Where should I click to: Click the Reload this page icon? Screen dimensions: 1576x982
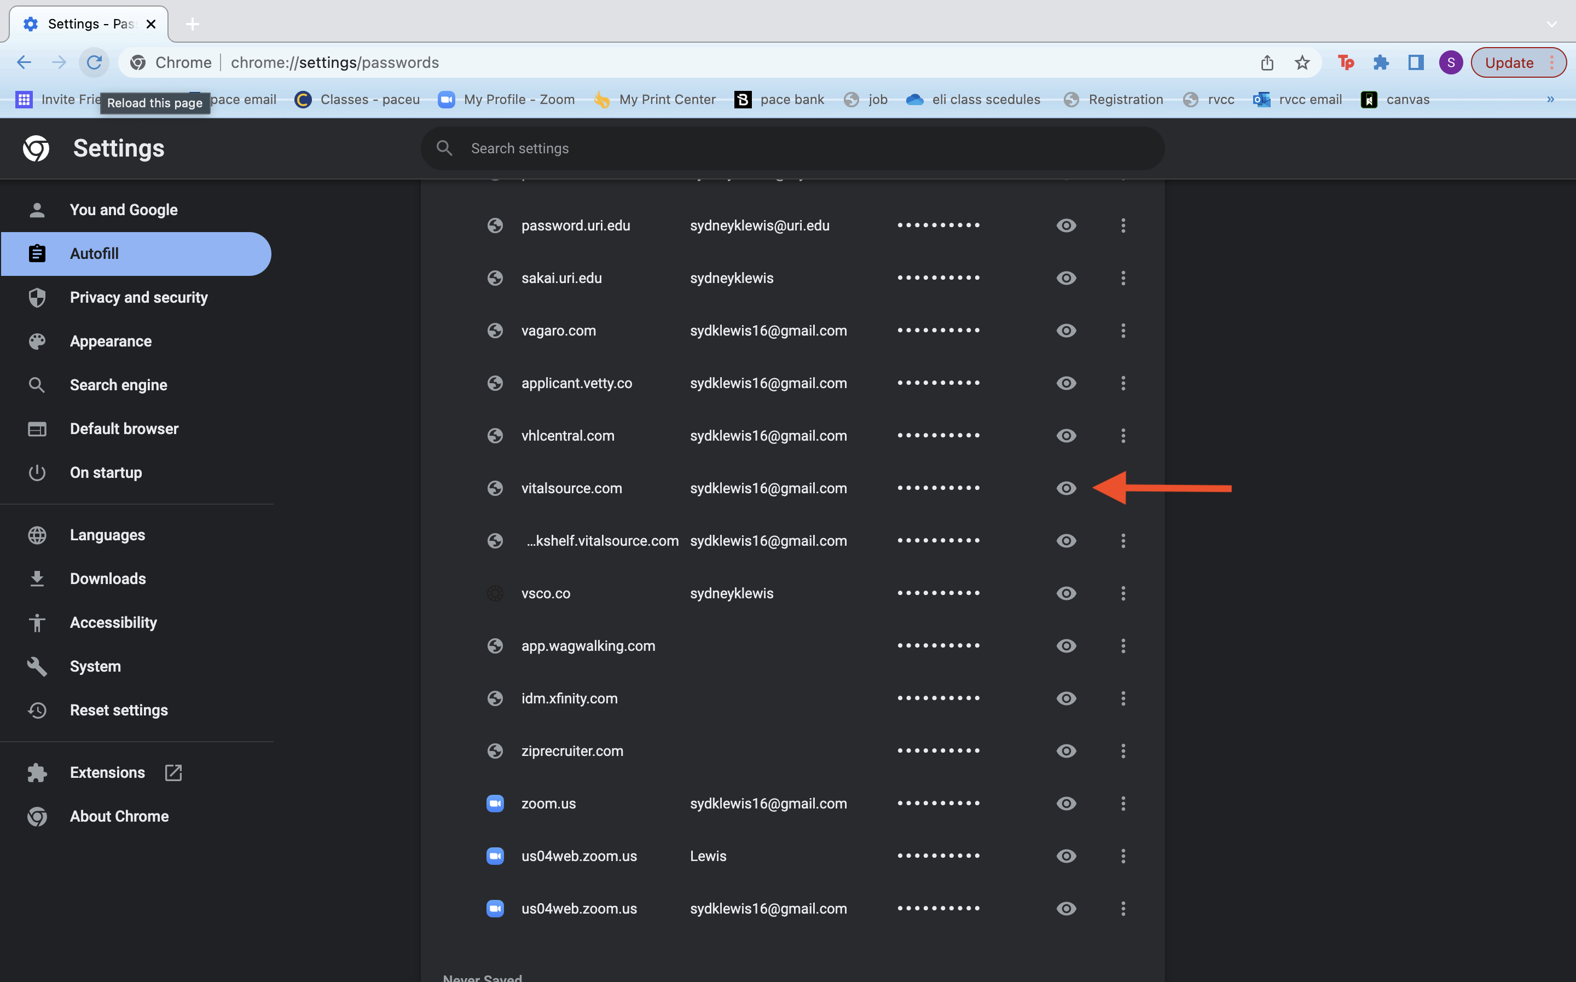(94, 62)
